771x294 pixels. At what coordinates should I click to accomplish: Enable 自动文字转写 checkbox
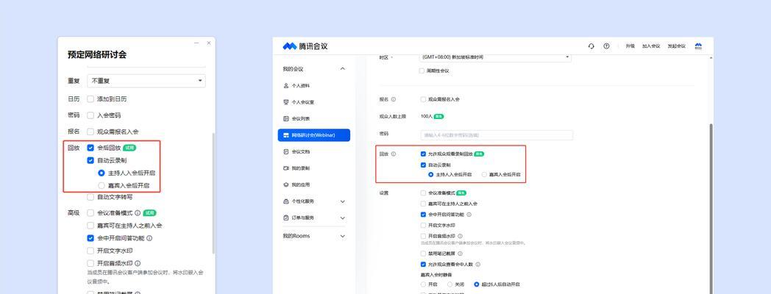(90, 197)
